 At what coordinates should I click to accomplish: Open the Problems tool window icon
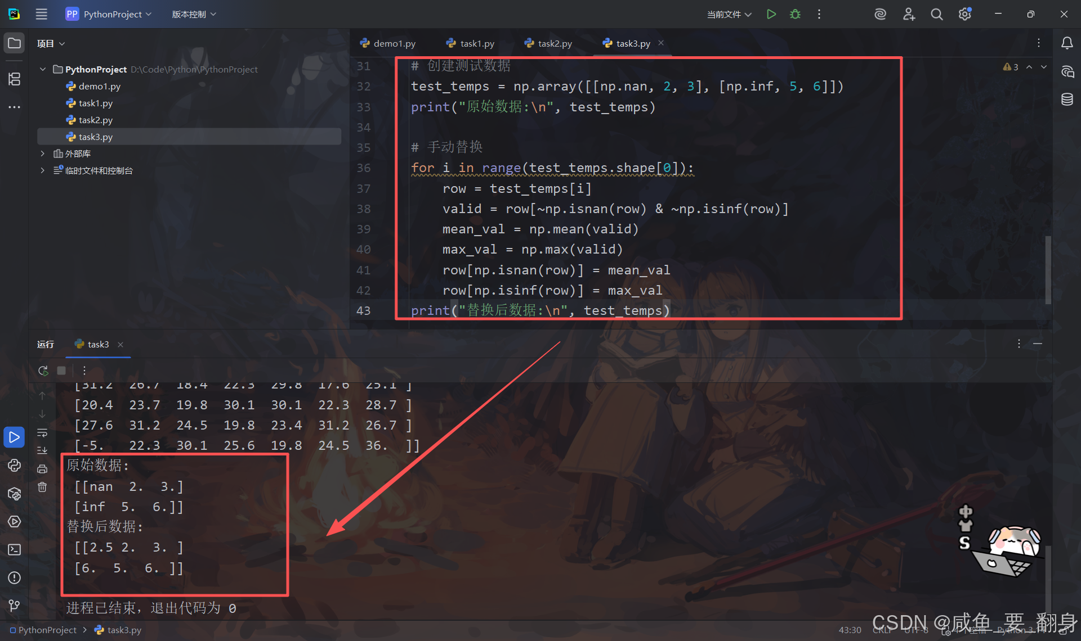coord(14,577)
